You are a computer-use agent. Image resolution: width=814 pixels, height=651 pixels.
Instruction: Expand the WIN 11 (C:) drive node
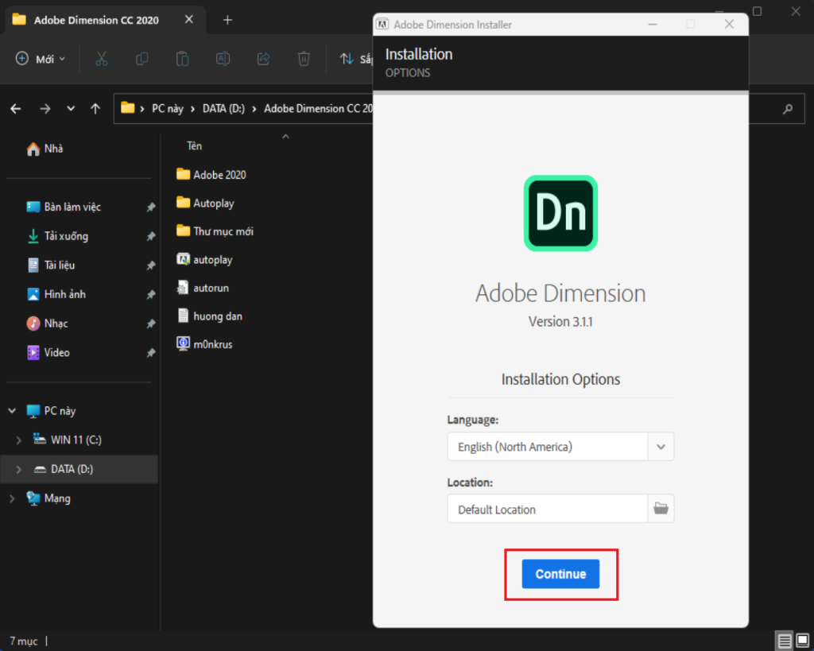(19, 440)
